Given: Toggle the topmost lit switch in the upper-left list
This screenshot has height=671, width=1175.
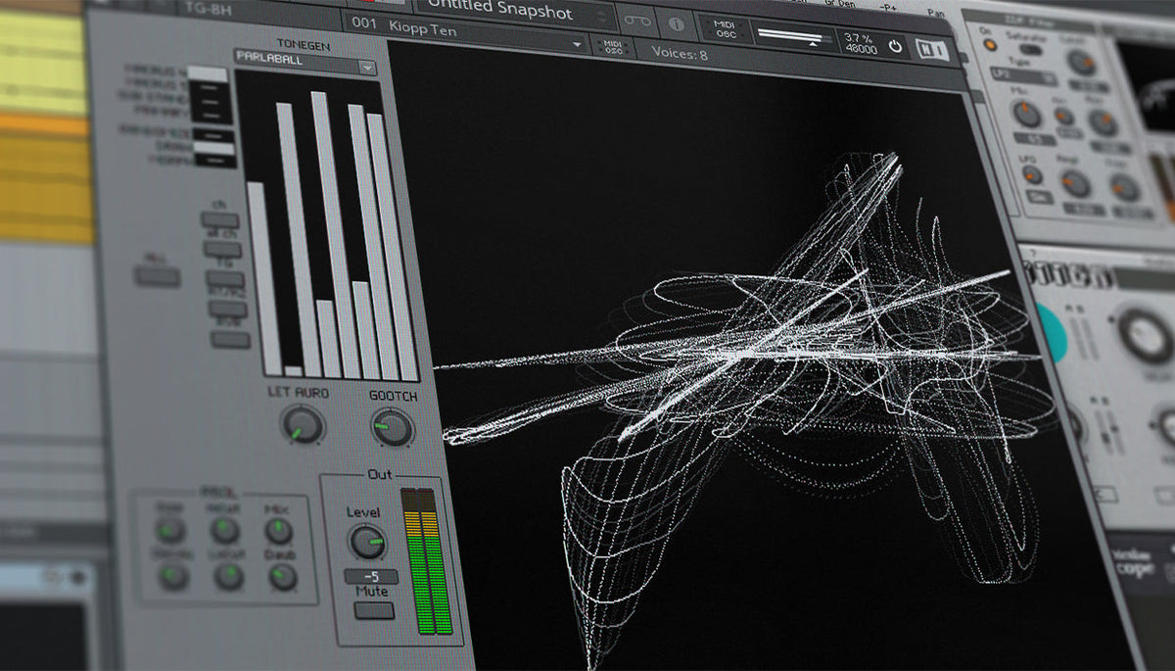Looking at the screenshot, I should point(207,73).
